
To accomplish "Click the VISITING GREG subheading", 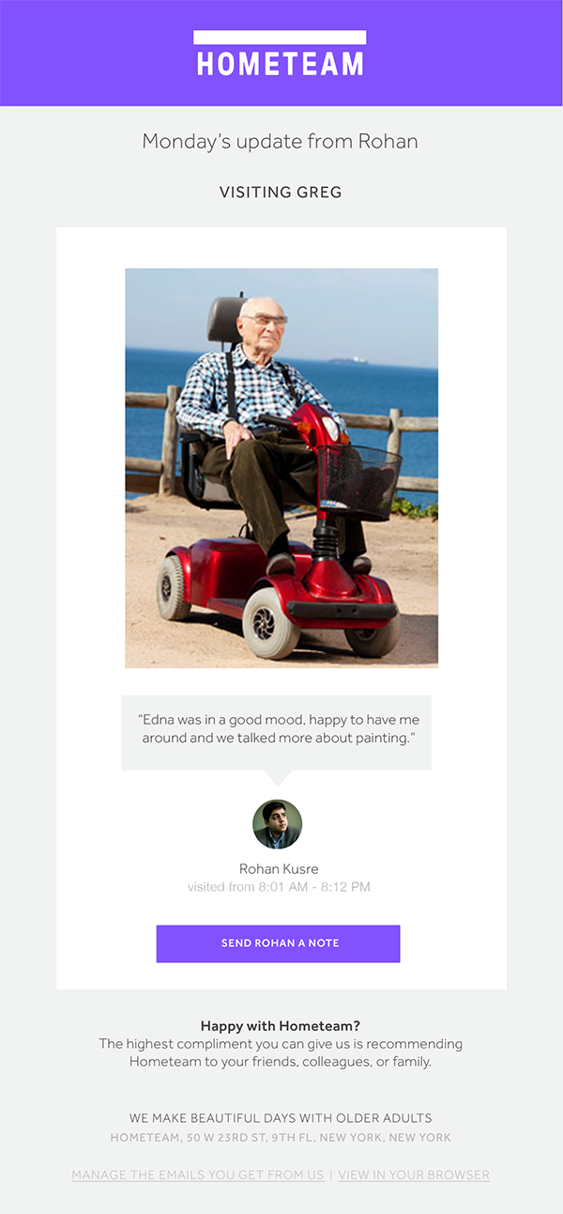I will click(x=281, y=193).
